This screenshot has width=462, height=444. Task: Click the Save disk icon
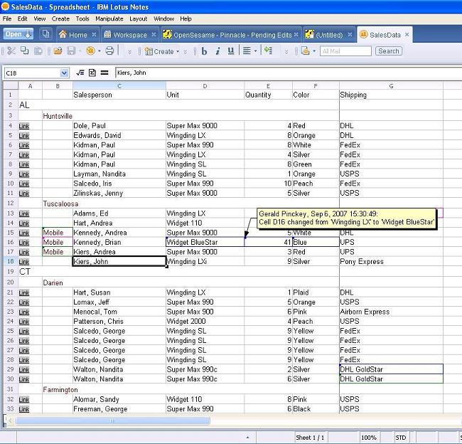[72, 51]
